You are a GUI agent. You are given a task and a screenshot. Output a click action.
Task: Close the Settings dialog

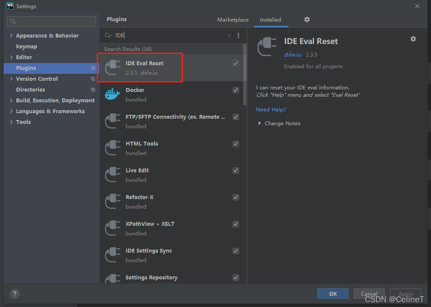click(417, 6)
